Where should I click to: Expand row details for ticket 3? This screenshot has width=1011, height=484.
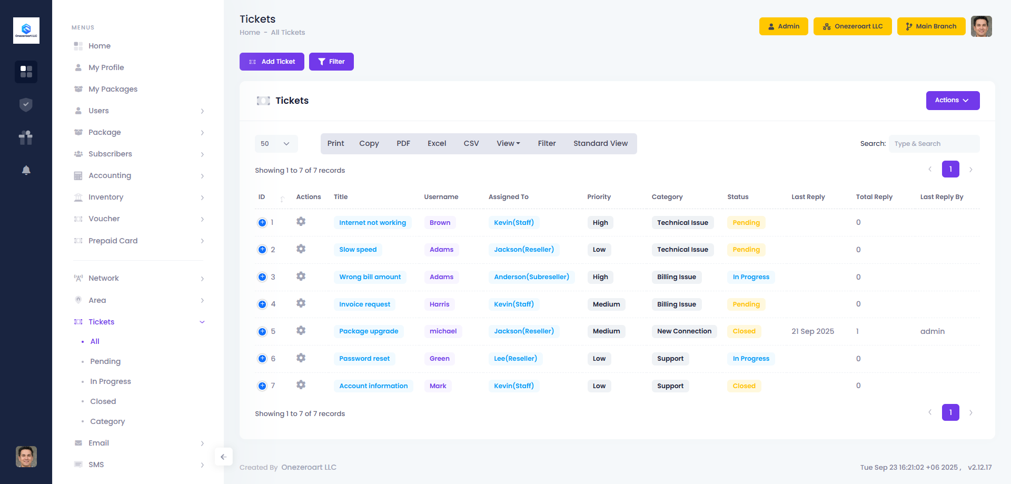tap(262, 277)
